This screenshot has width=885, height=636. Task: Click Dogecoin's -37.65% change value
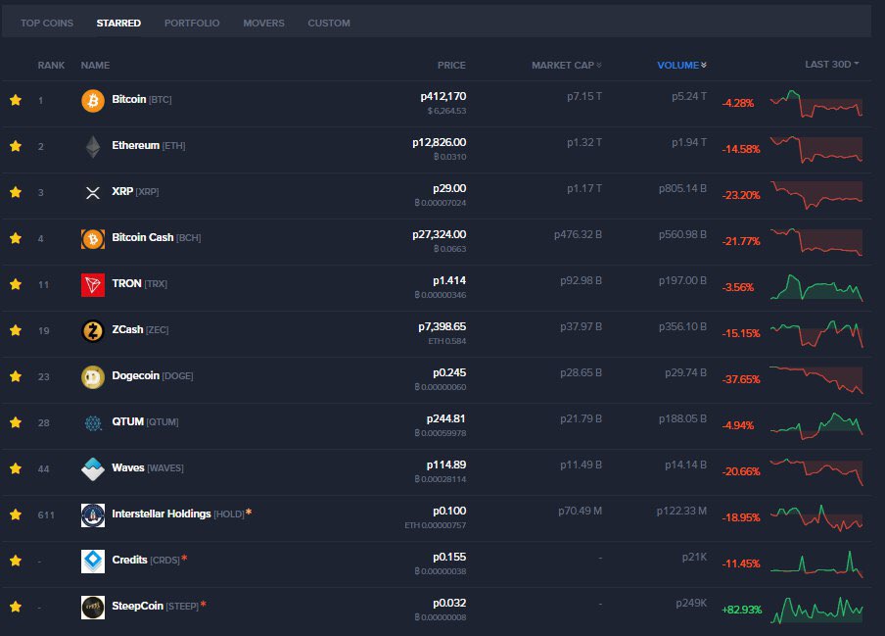tap(741, 379)
